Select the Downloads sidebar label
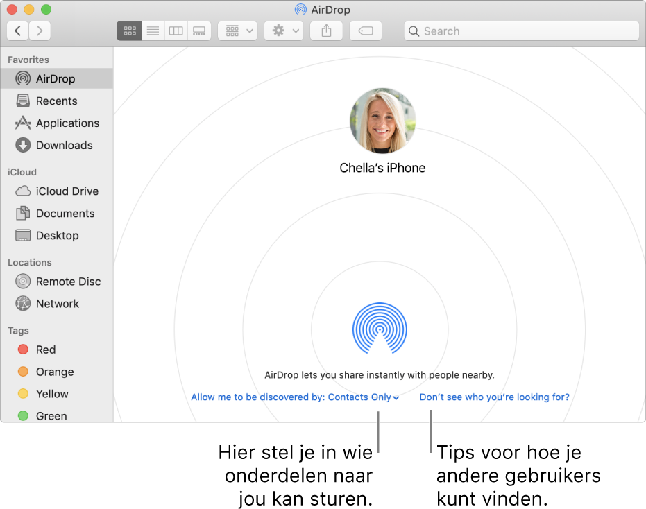The height and width of the screenshot is (509, 646). [65, 145]
